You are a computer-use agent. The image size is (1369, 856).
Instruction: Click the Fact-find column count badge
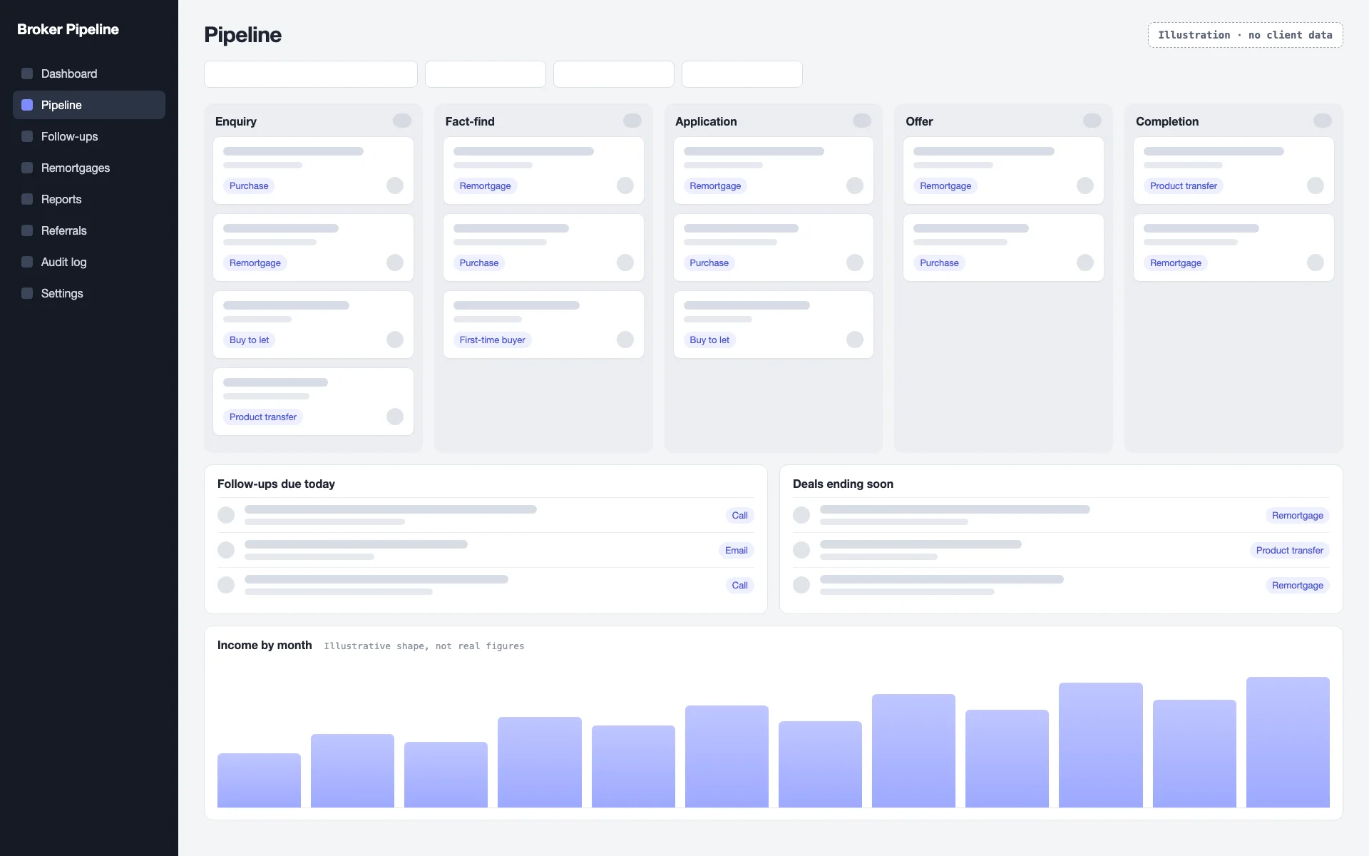pyautogui.click(x=632, y=121)
